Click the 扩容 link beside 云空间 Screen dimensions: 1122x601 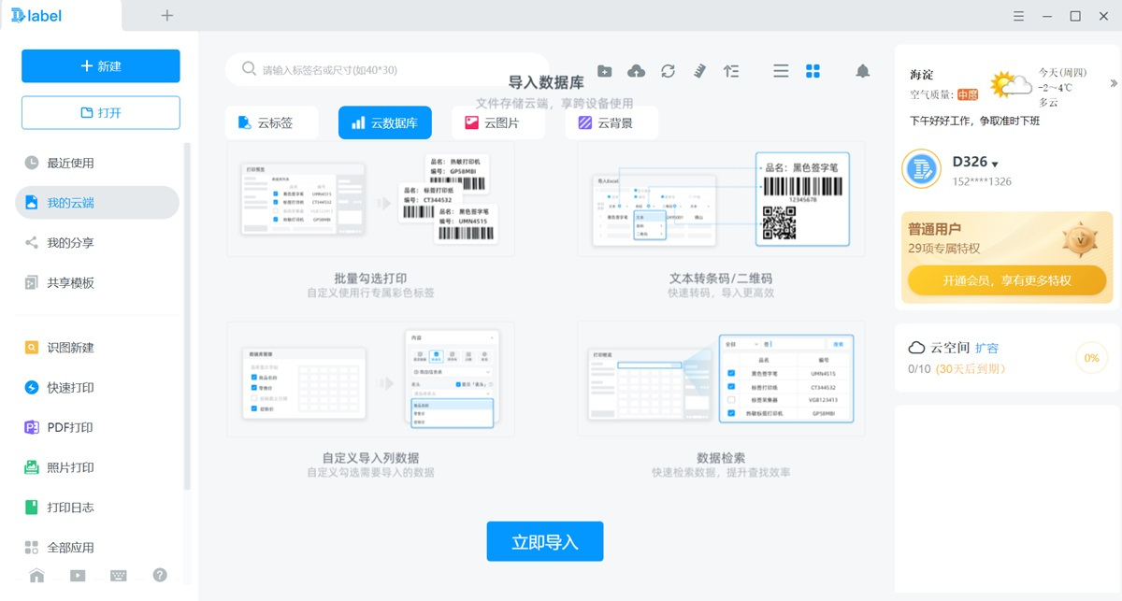[x=986, y=348]
